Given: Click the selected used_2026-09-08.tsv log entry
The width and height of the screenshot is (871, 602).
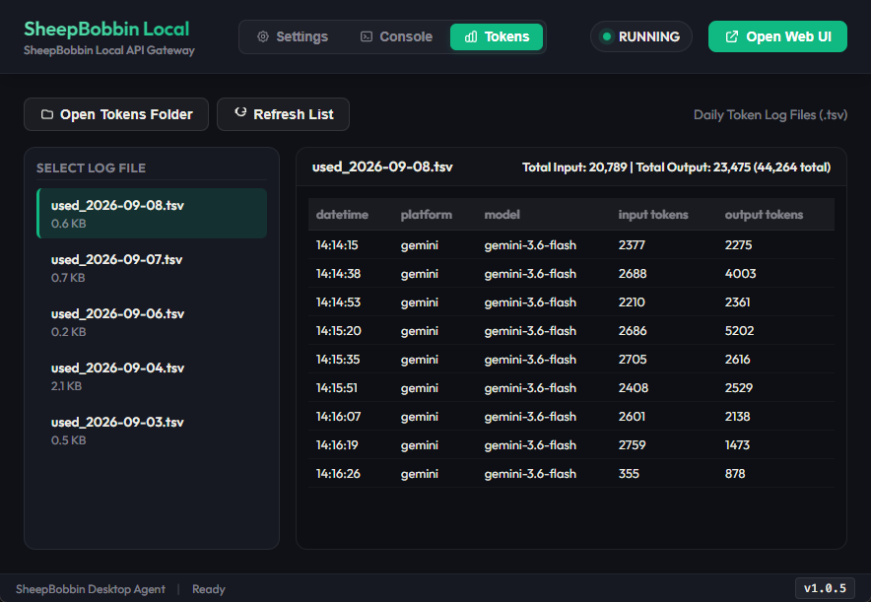Looking at the screenshot, I should click(x=152, y=214).
